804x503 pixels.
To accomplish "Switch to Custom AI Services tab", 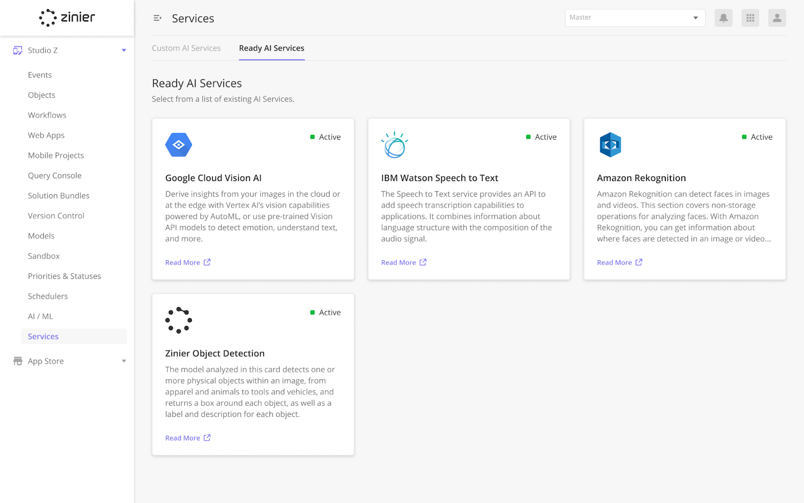I will pos(186,48).
